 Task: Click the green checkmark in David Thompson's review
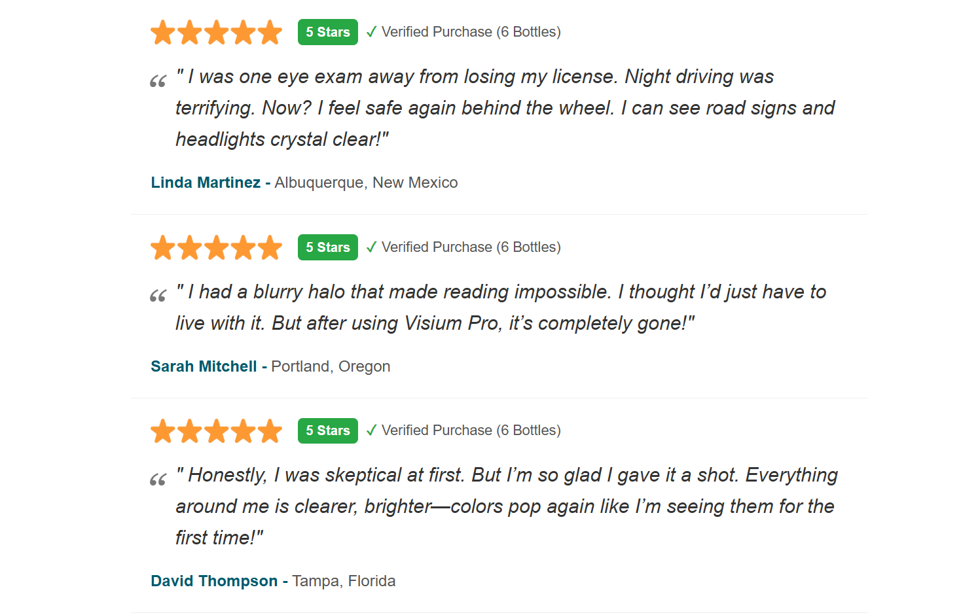pyautogui.click(x=371, y=430)
